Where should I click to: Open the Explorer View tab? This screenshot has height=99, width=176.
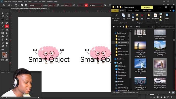(137, 11)
